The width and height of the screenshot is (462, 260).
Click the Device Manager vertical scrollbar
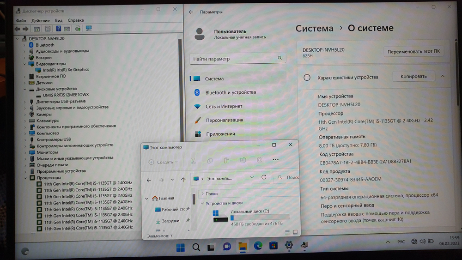pyautogui.click(x=180, y=90)
